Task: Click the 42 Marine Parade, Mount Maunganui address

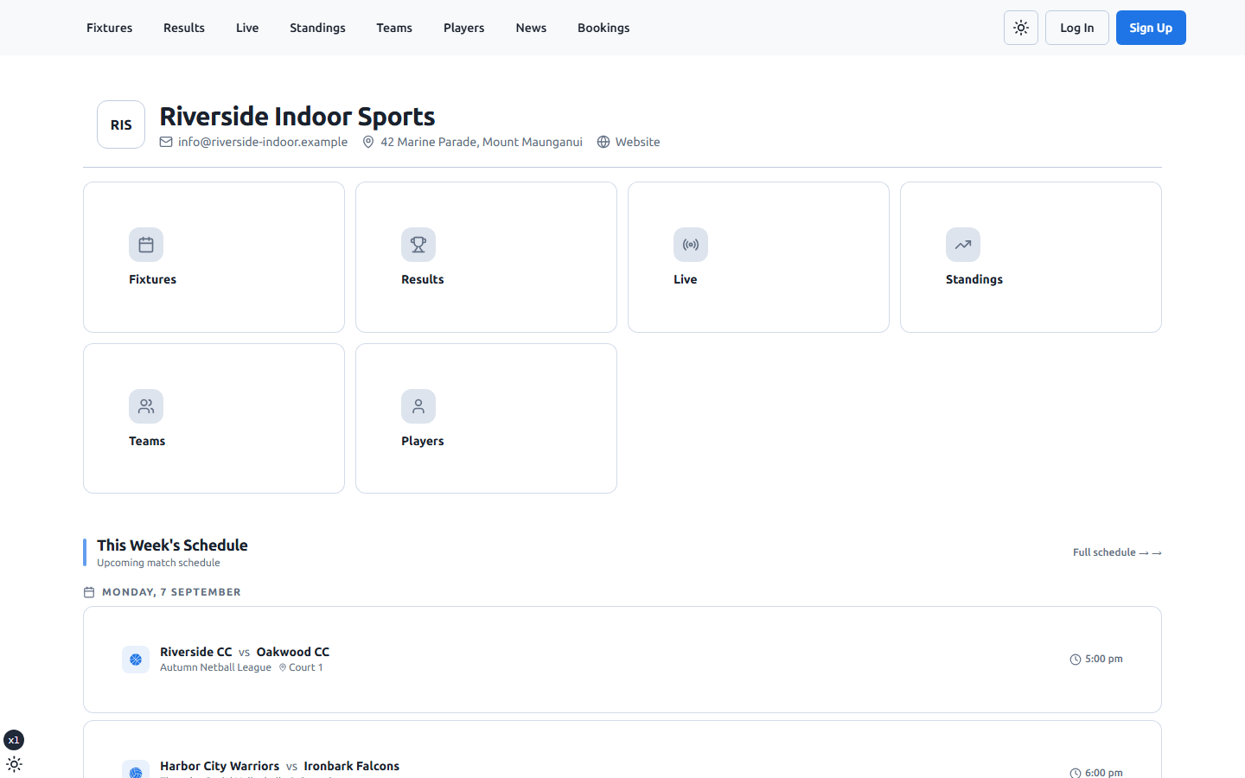Action: (x=482, y=142)
